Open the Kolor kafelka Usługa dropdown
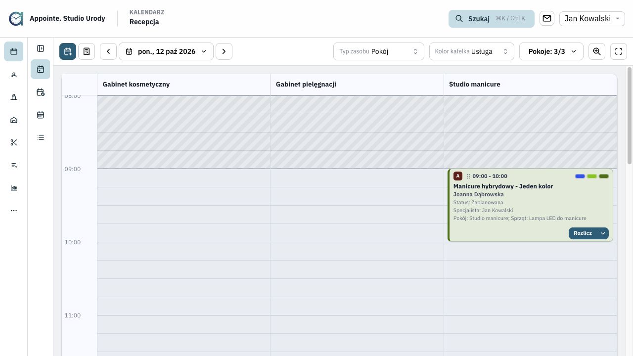 point(472,51)
